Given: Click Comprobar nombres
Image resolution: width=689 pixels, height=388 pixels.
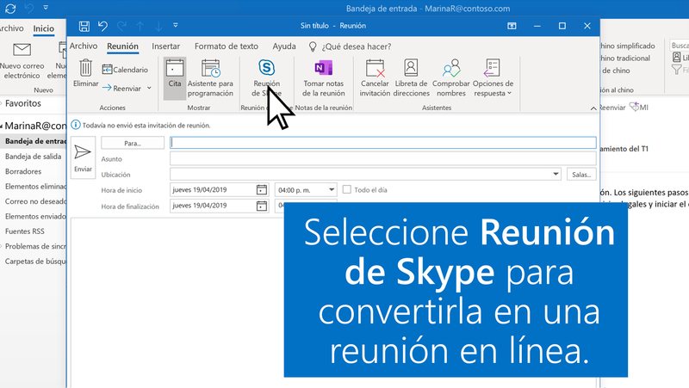Looking at the screenshot, I should (451, 78).
